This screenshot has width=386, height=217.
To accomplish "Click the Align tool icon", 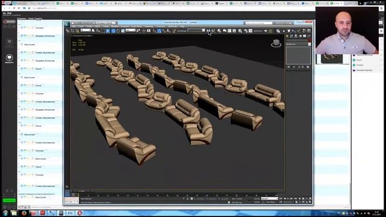I will [x=213, y=31].
